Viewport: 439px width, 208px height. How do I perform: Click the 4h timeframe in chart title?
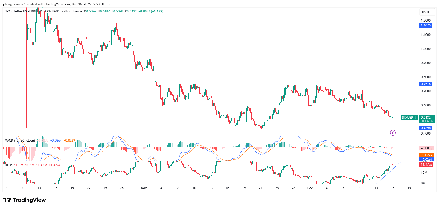[66, 11]
